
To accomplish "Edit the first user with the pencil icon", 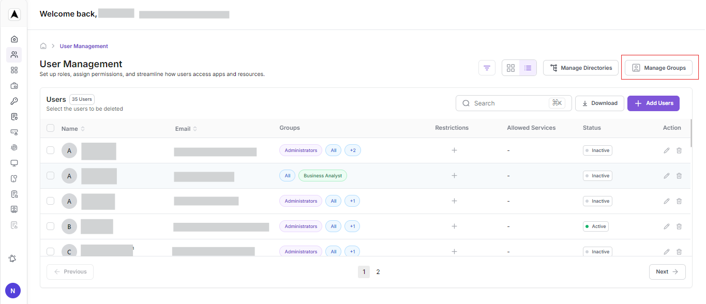I will point(666,150).
